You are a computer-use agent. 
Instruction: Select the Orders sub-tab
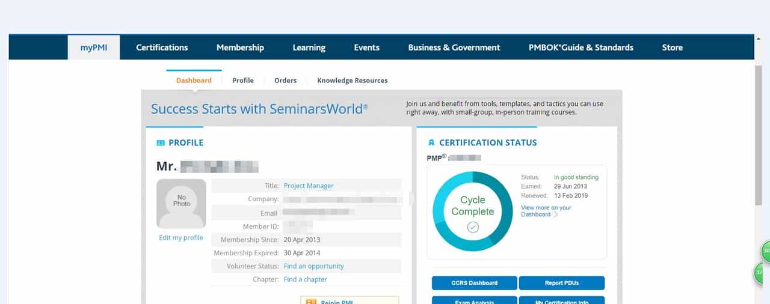(x=285, y=80)
